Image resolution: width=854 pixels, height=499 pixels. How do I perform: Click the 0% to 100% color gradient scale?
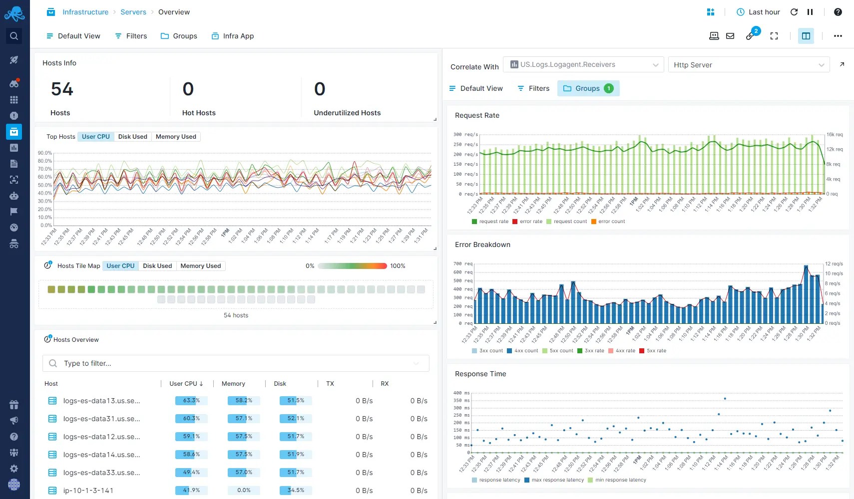[352, 266]
